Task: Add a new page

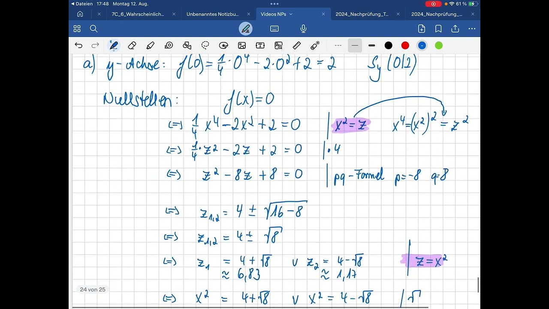Action: click(x=422, y=29)
